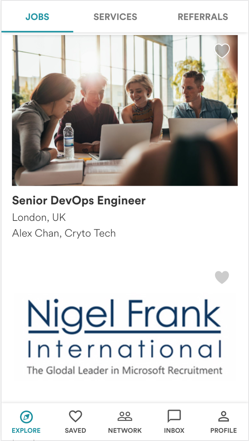249x441 pixels.
Task: Open Alex Chan, Cryto Tech recruiter link
Action: click(x=64, y=233)
